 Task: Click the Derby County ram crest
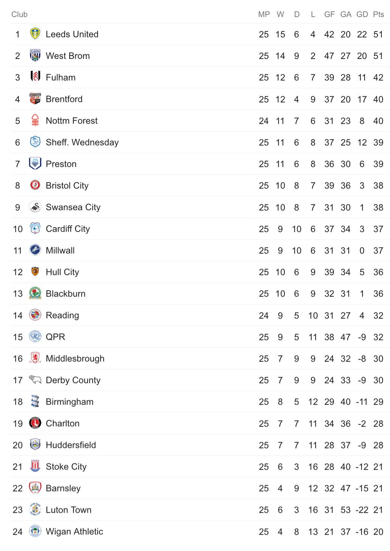click(x=35, y=380)
